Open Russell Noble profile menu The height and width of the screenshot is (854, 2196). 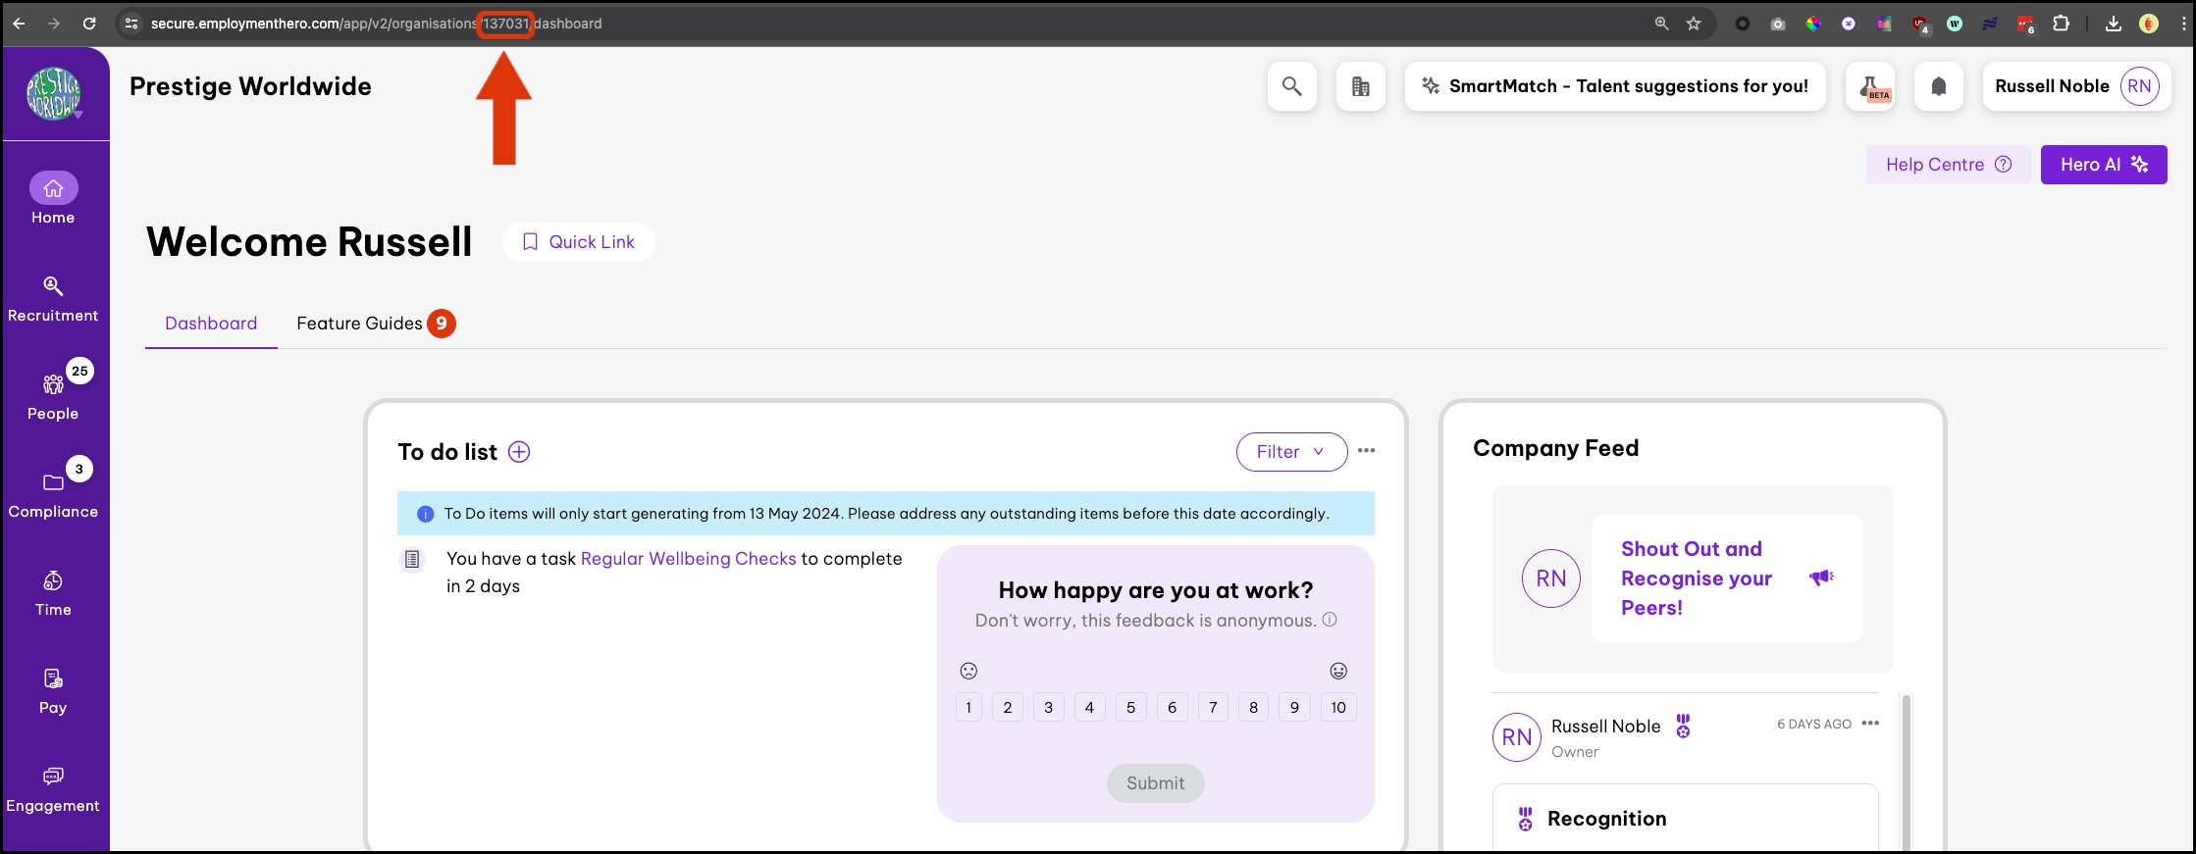click(x=2075, y=86)
